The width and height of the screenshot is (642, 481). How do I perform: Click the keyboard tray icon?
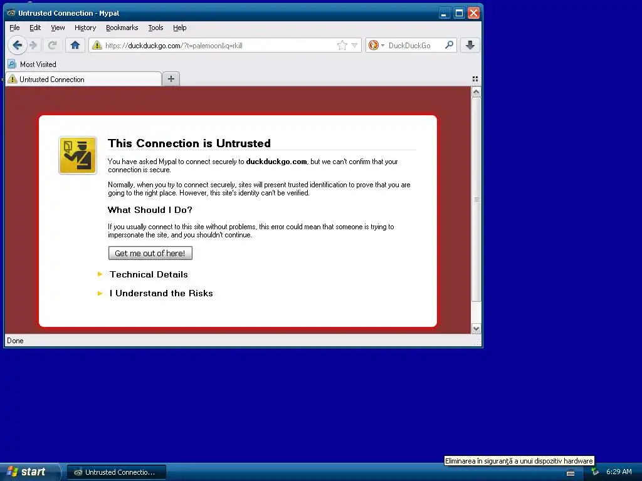point(571,473)
